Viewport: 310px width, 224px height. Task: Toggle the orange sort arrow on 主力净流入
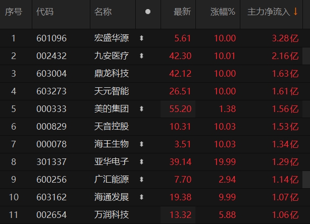[295, 12]
